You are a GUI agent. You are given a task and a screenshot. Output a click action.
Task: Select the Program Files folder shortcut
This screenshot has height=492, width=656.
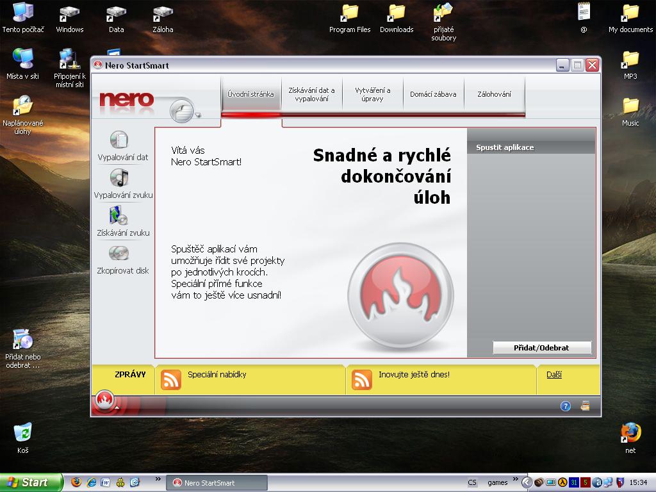click(350, 17)
